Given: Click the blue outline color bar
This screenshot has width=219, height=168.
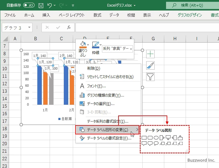Looking at the screenshot, I should click(x=96, y=47).
